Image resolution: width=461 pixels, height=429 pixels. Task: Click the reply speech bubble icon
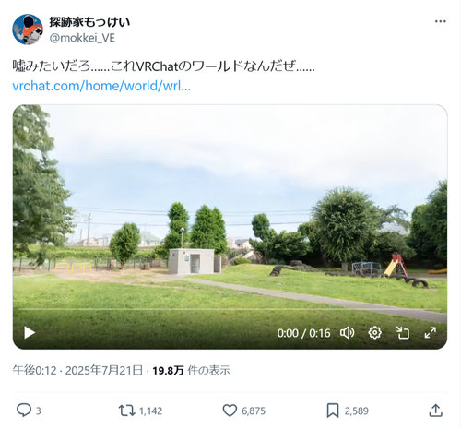coord(24,411)
